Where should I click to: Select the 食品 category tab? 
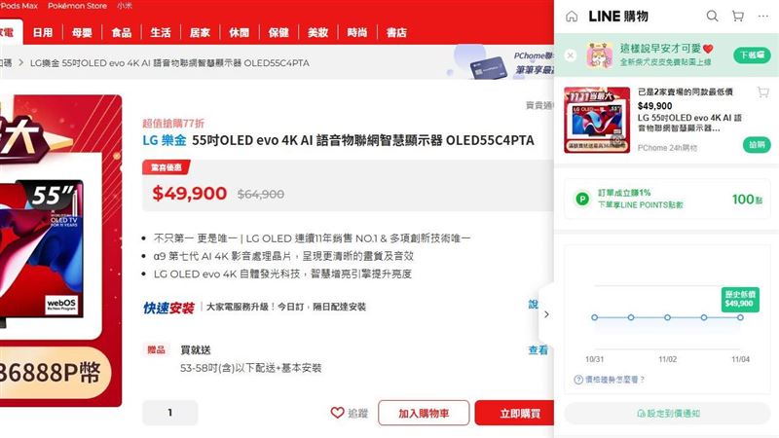[x=121, y=33]
